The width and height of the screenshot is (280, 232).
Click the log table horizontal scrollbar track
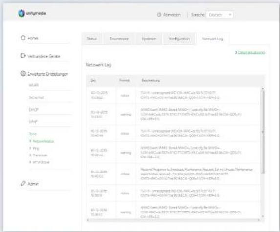pos(173,220)
